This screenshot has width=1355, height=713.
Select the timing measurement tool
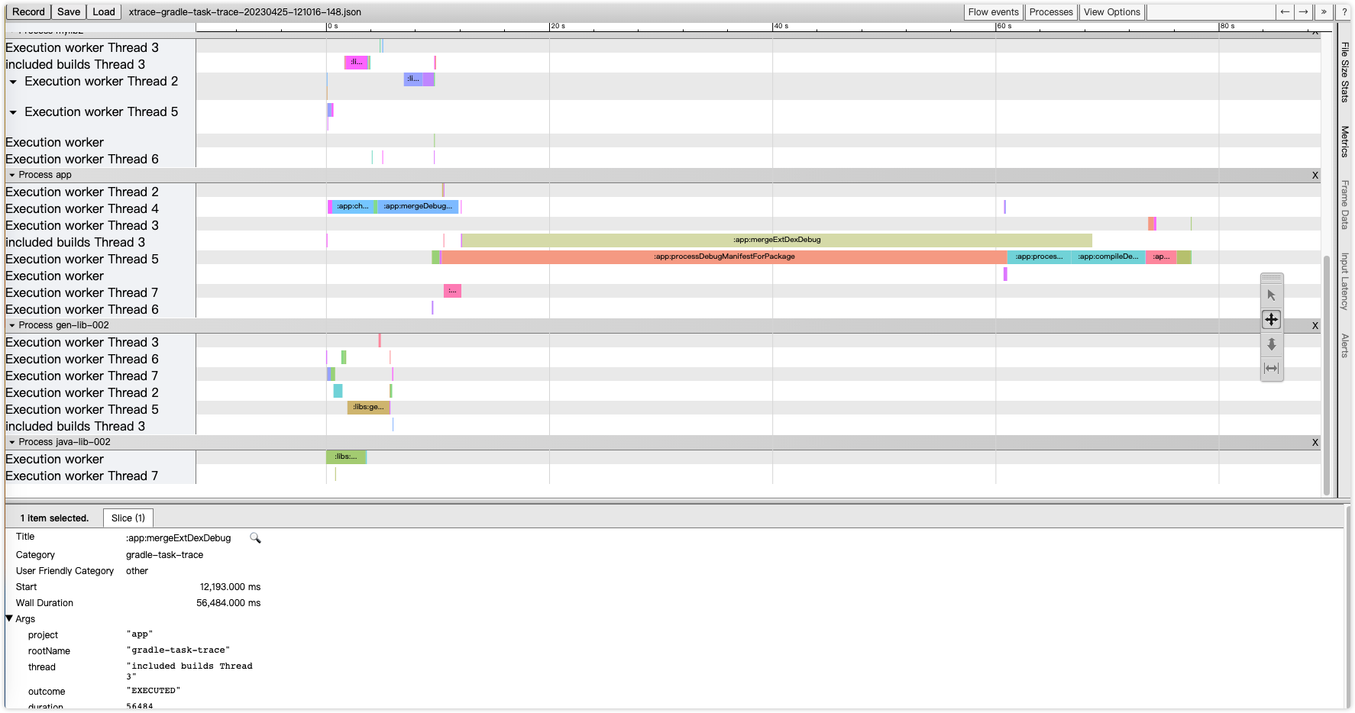click(x=1271, y=368)
